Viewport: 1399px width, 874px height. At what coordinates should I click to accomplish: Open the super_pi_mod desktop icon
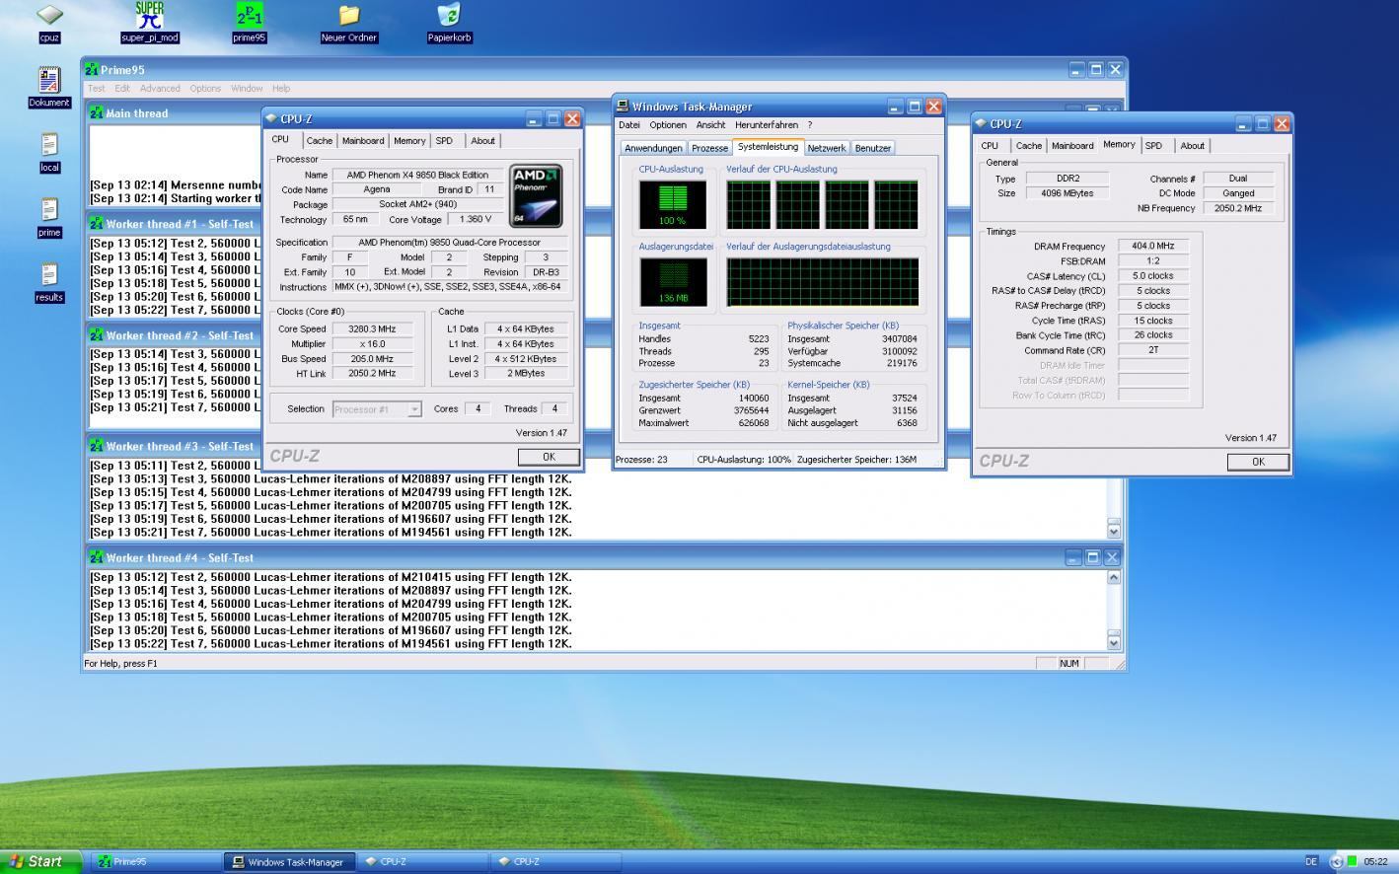[x=150, y=16]
